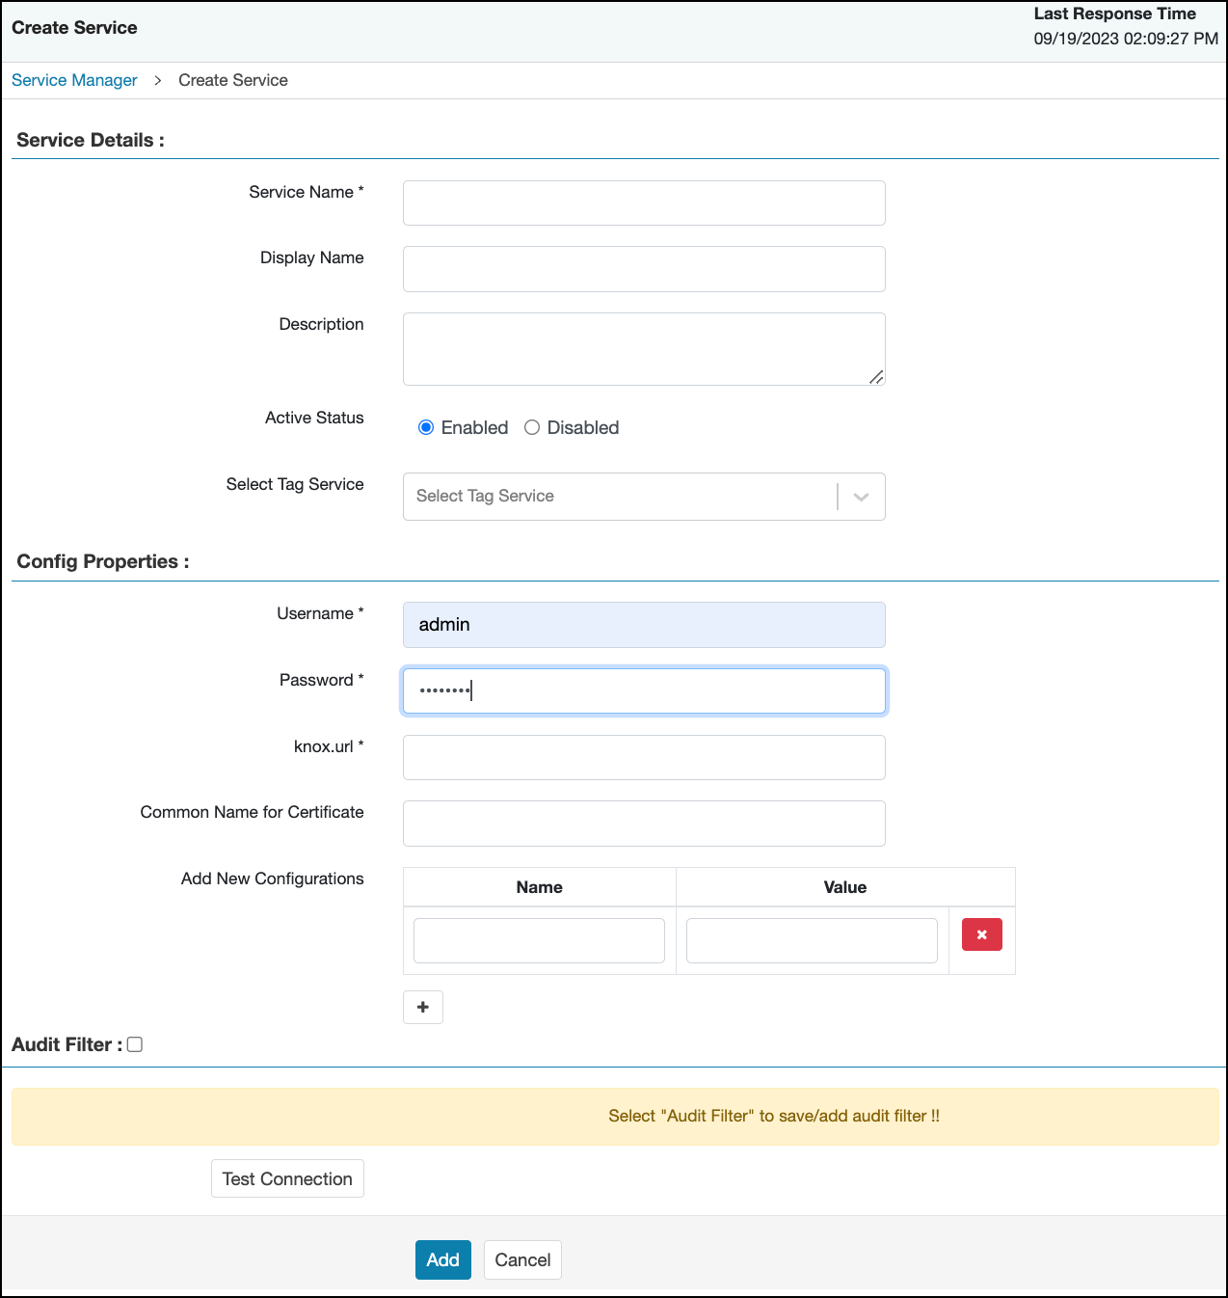The width and height of the screenshot is (1228, 1298).
Task: Click into the Display Name field
Action: [644, 269]
